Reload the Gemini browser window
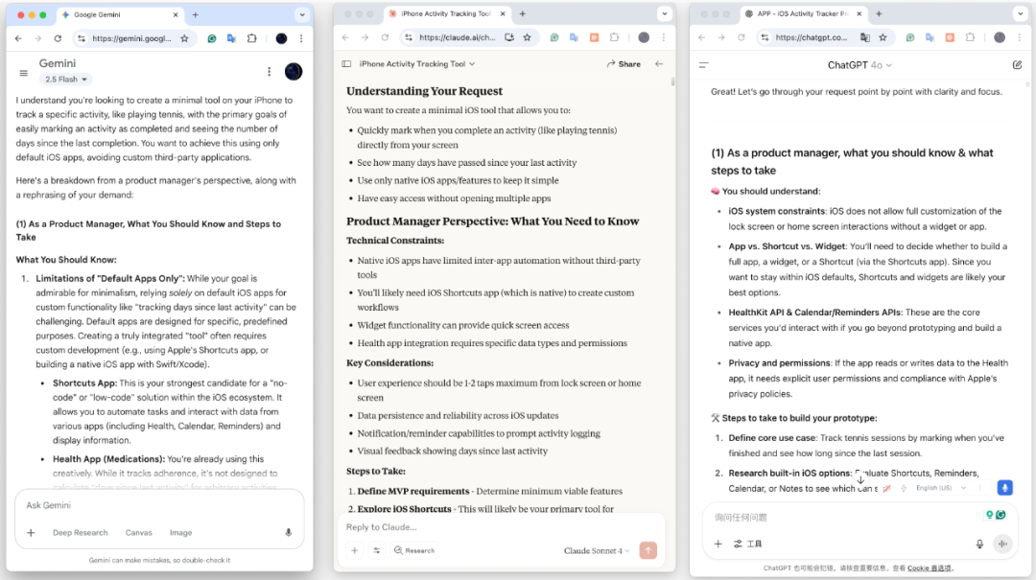Viewport: 1036px width, 580px height. (x=59, y=38)
